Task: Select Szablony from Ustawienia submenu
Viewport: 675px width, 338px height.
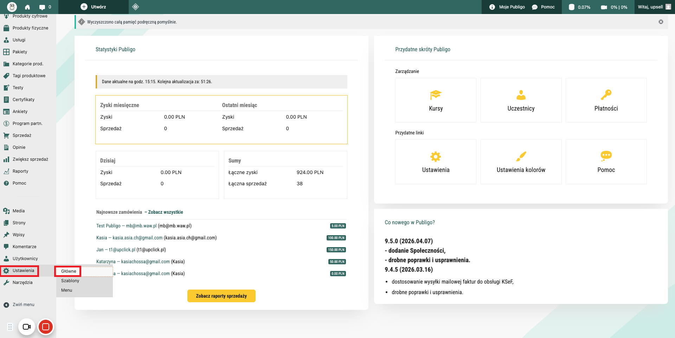Action: [x=70, y=281]
